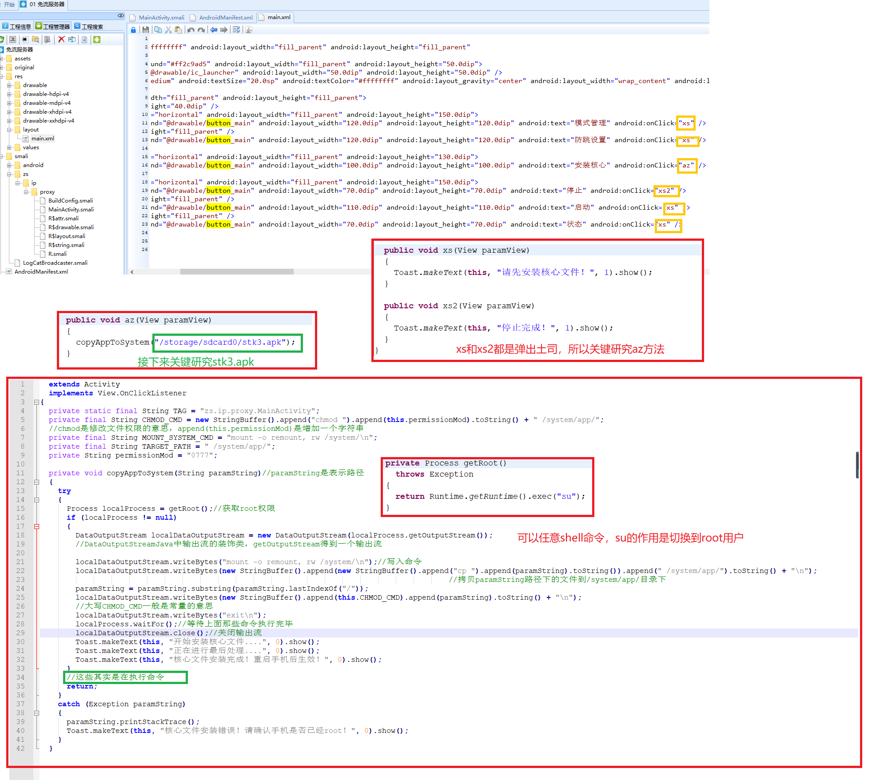
Task: Click the 开始 start tab
Action: click(8, 4)
